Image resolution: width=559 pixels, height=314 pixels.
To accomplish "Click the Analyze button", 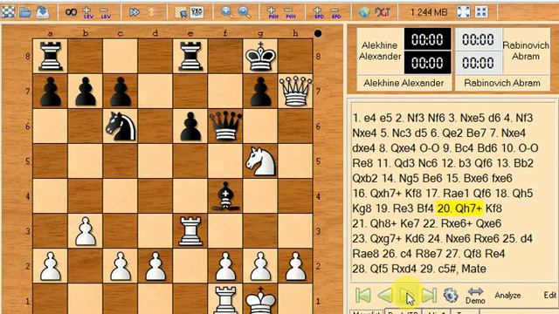I will 507,295.
